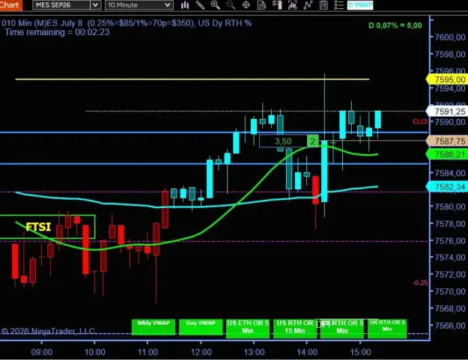Image resolution: width=468 pixels, height=360 pixels.
Task: Toggle the UK RTH OR 5 Min button
Action: (x=387, y=329)
